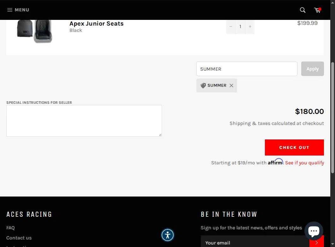The width and height of the screenshot is (335, 247).
Task: Open the Contact us footer link
Action: coord(19,238)
